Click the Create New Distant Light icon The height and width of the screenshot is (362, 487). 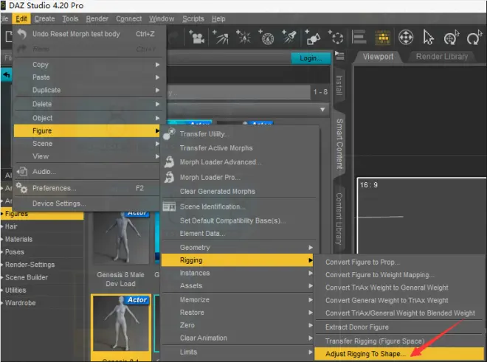(x=221, y=38)
